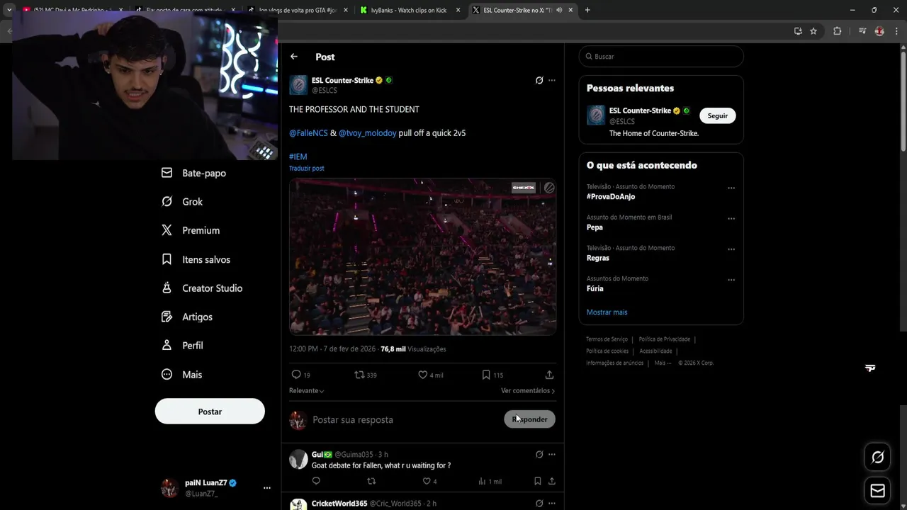
Task: Bookmark Gui's comment
Action: pos(538,481)
